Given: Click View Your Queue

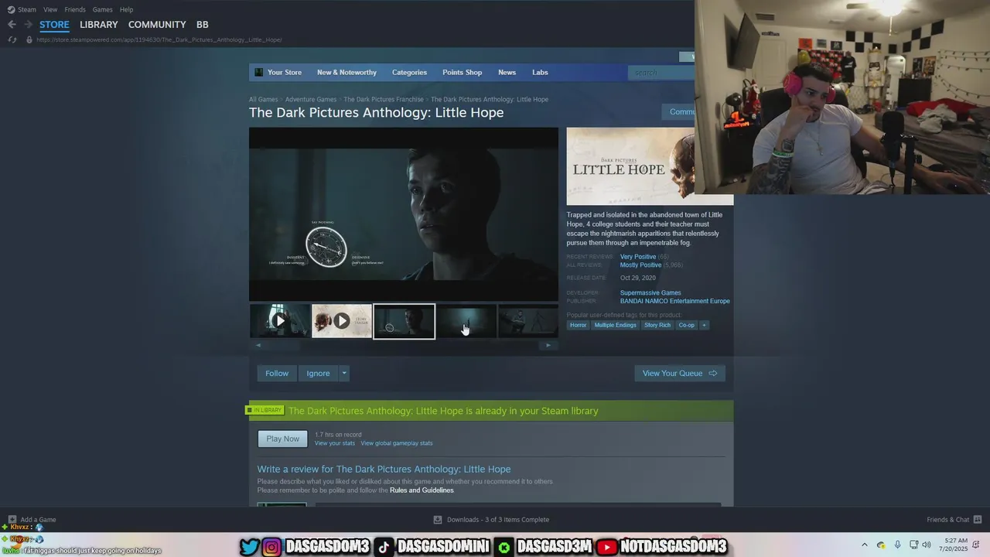Looking at the screenshot, I should pyautogui.click(x=680, y=373).
